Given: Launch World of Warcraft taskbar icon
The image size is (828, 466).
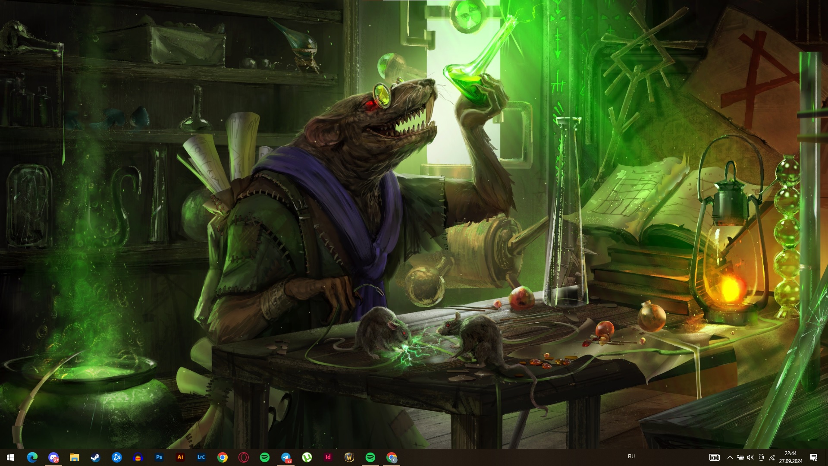Looking at the screenshot, I should 349,457.
